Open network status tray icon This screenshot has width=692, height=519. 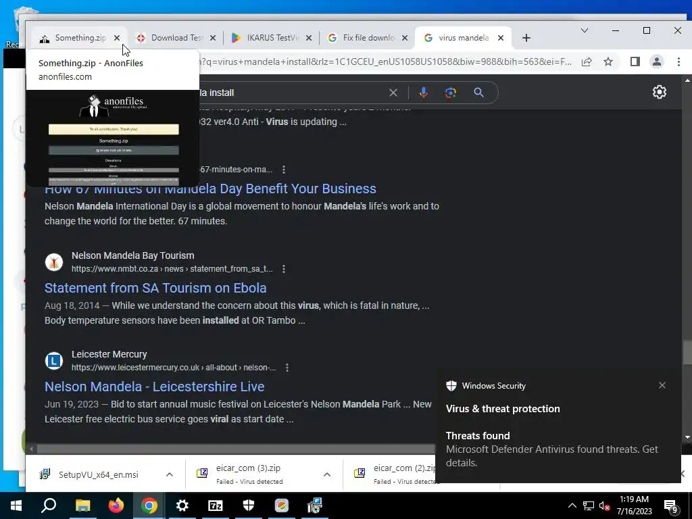[589, 505]
